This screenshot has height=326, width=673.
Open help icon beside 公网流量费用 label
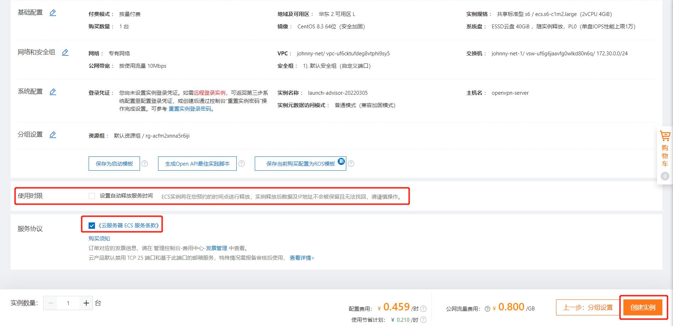(487, 309)
